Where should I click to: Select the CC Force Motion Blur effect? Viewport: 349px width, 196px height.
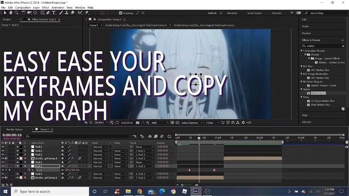point(323,101)
